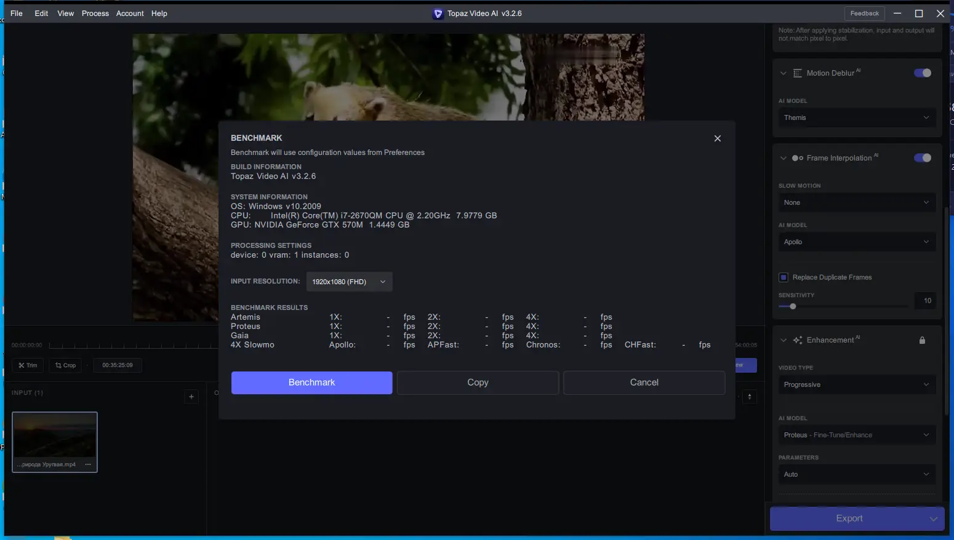Disable the Motion Deblur toggle
This screenshot has width=954, height=540.
tap(923, 73)
